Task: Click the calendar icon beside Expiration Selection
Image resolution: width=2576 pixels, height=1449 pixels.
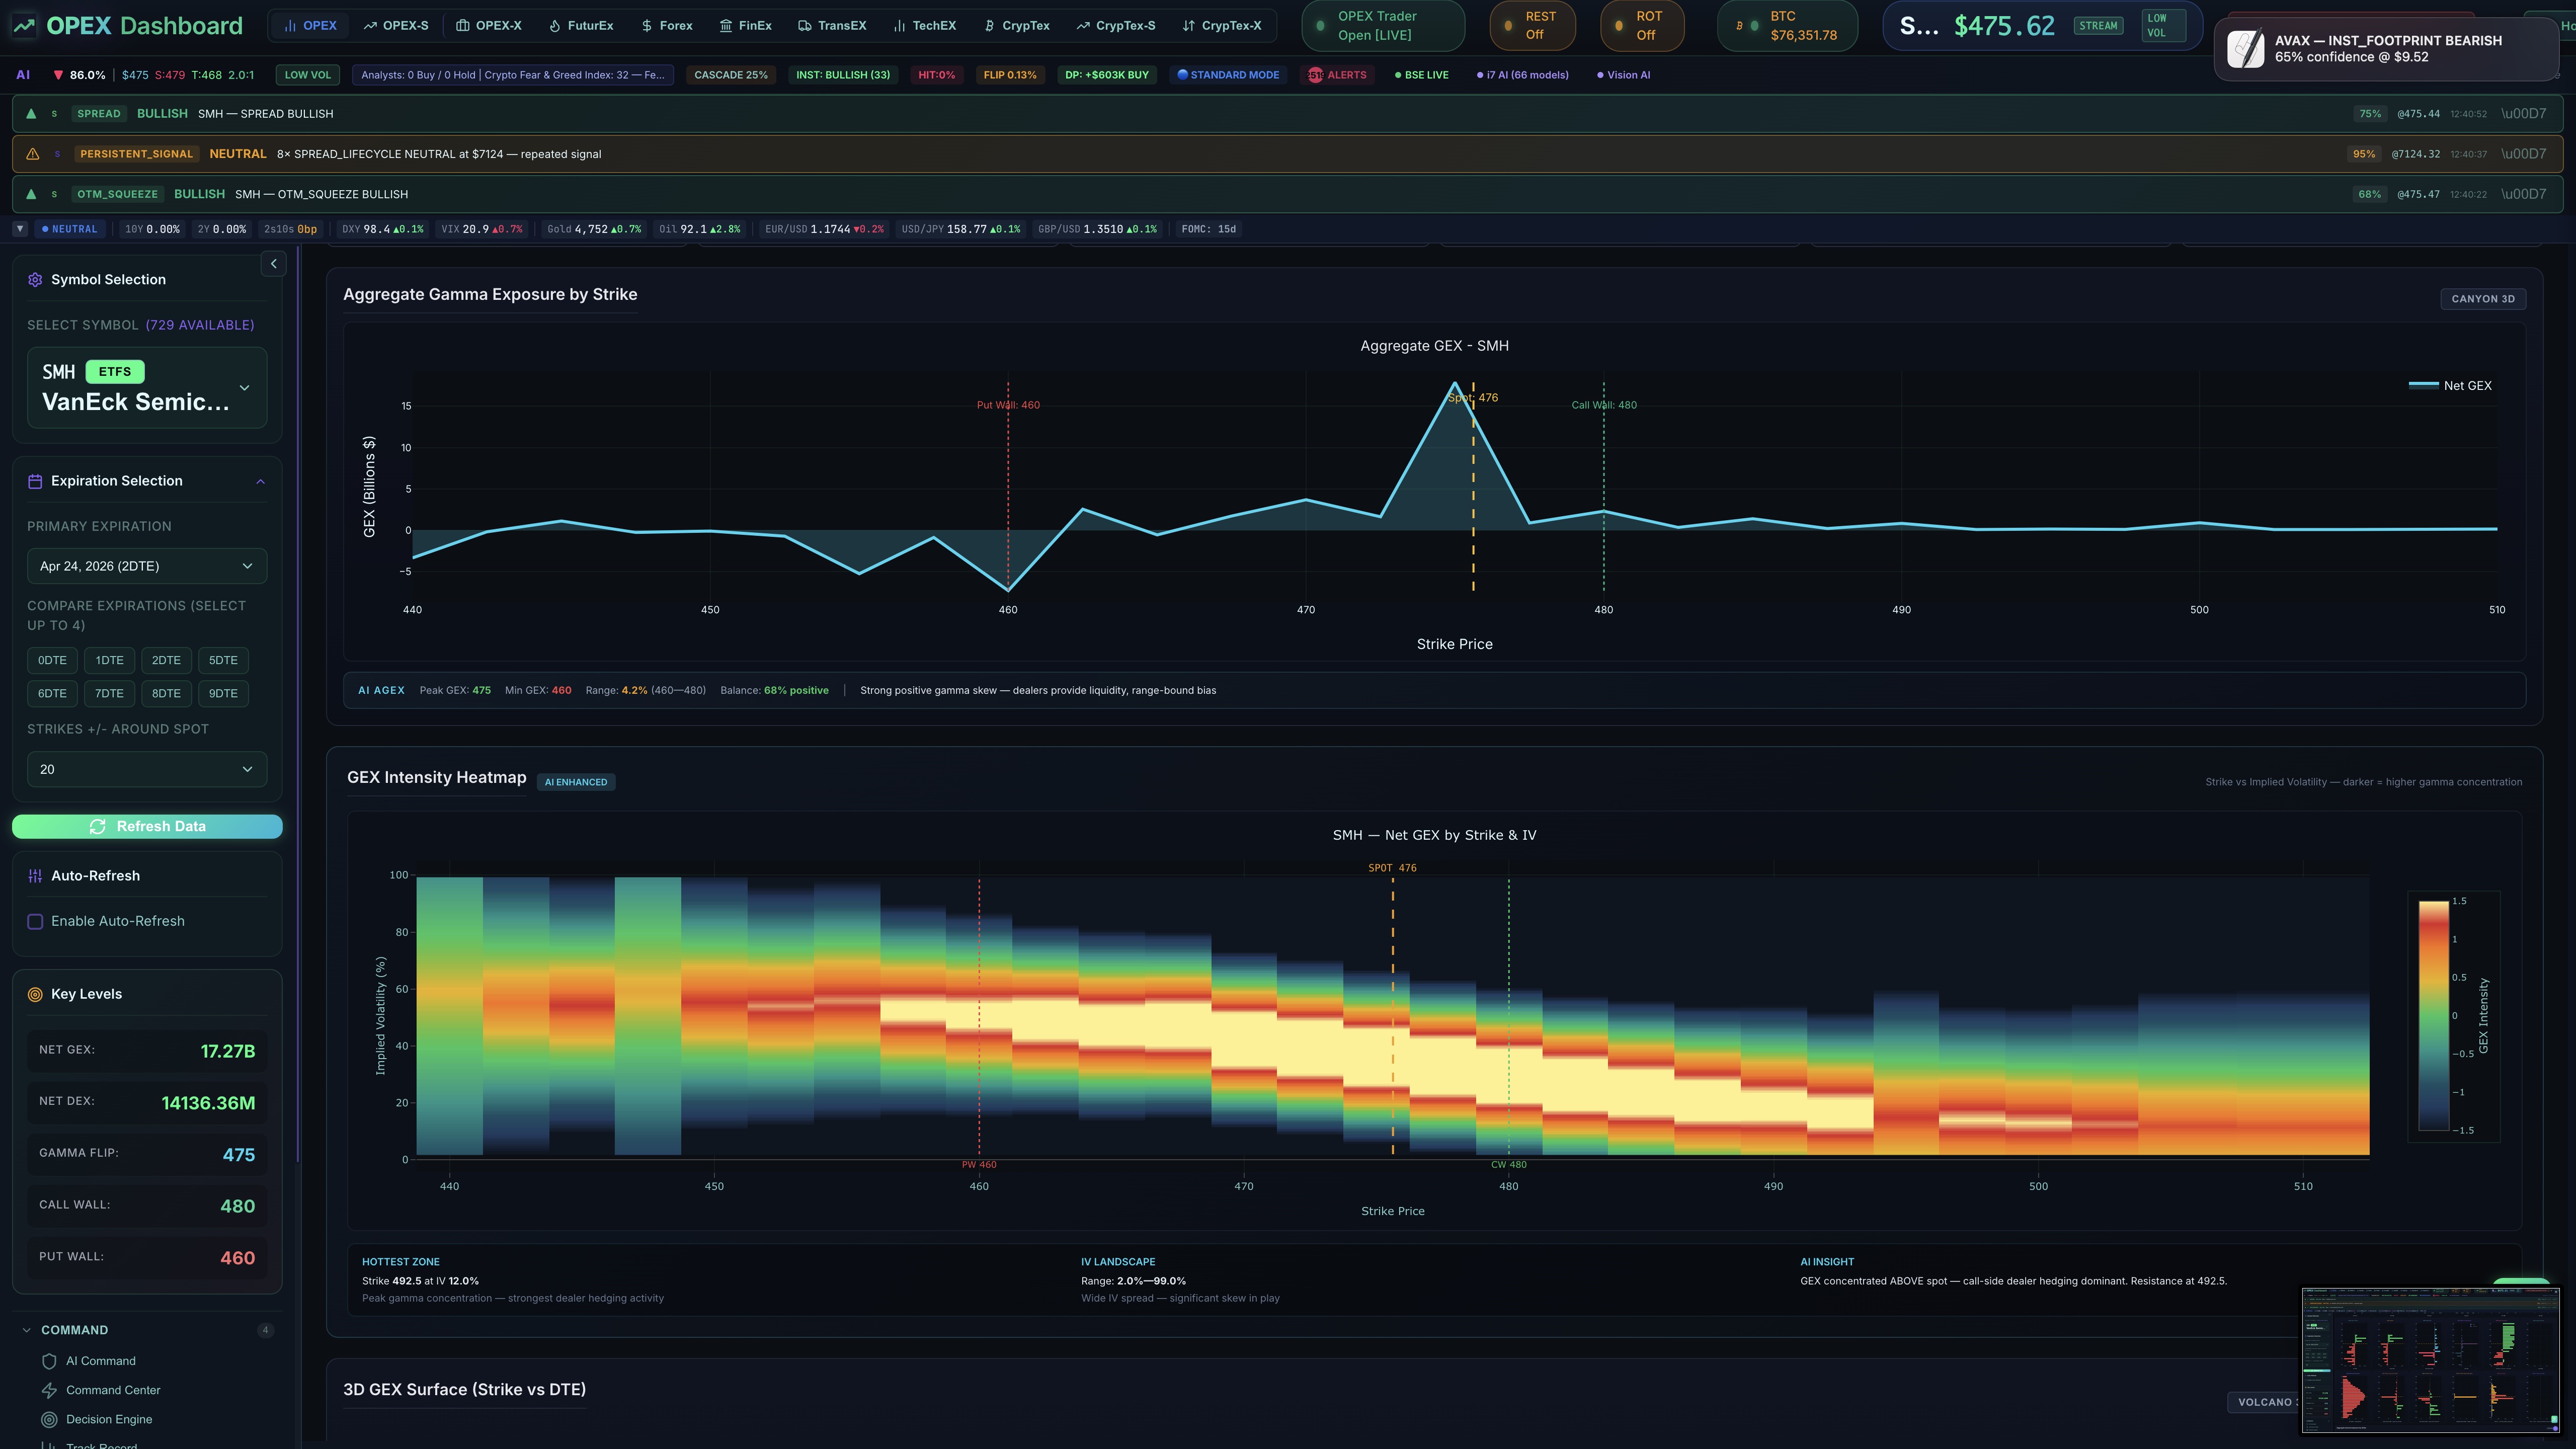Action: (x=35, y=481)
